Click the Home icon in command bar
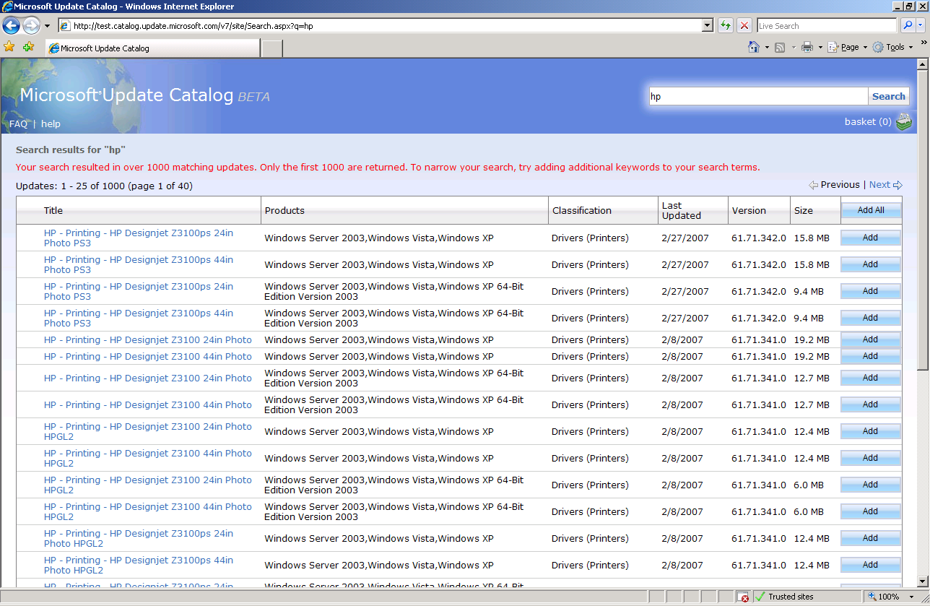Image resolution: width=930 pixels, height=606 pixels. coord(754,47)
